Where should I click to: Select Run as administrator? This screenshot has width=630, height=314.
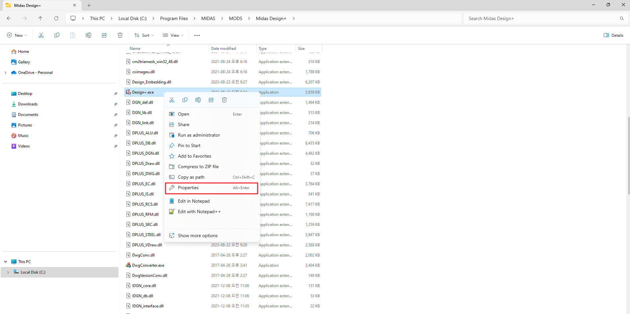pos(212,135)
